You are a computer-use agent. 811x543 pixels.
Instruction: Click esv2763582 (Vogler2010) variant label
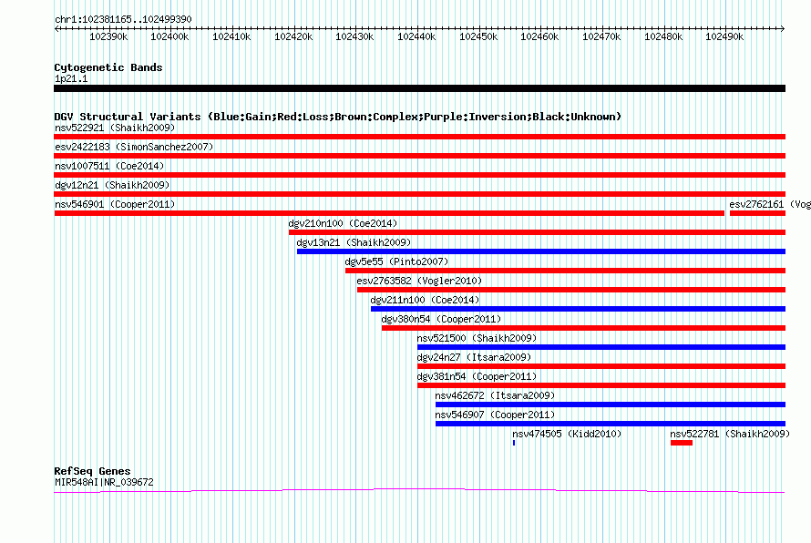pyautogui.click(x=419, y=281)
